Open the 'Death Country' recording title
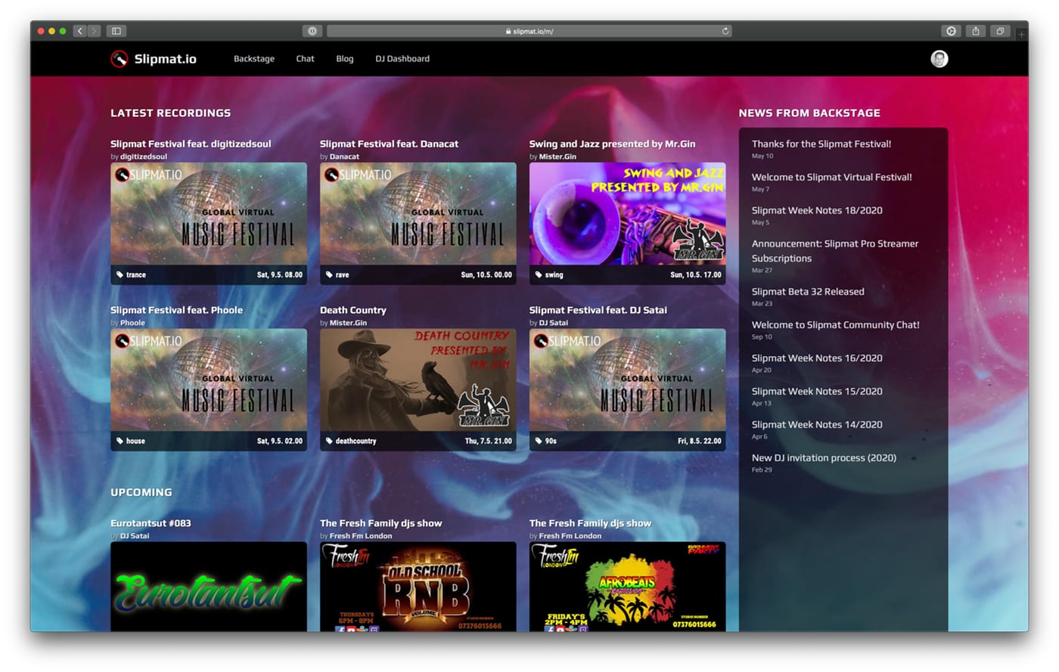 tap(352, 310)
